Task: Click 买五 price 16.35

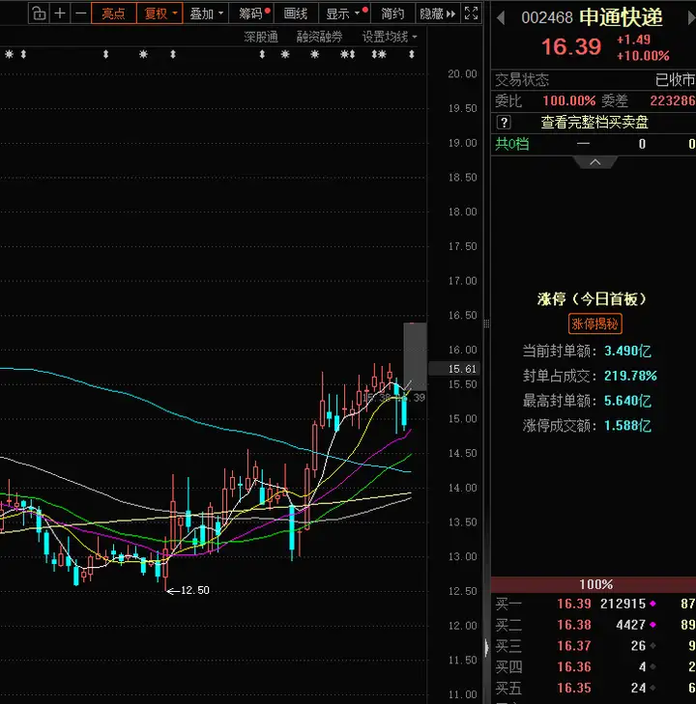Action: (x=574, y=688)
